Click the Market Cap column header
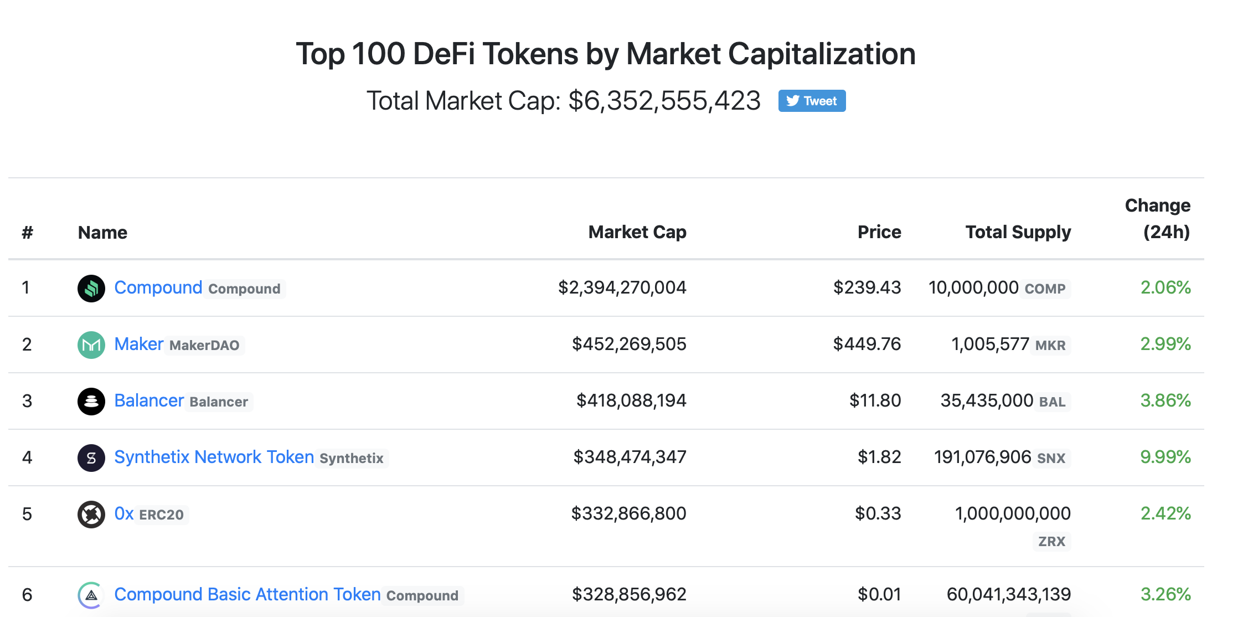The image size is (1248, 617). (x=637, y=232)
